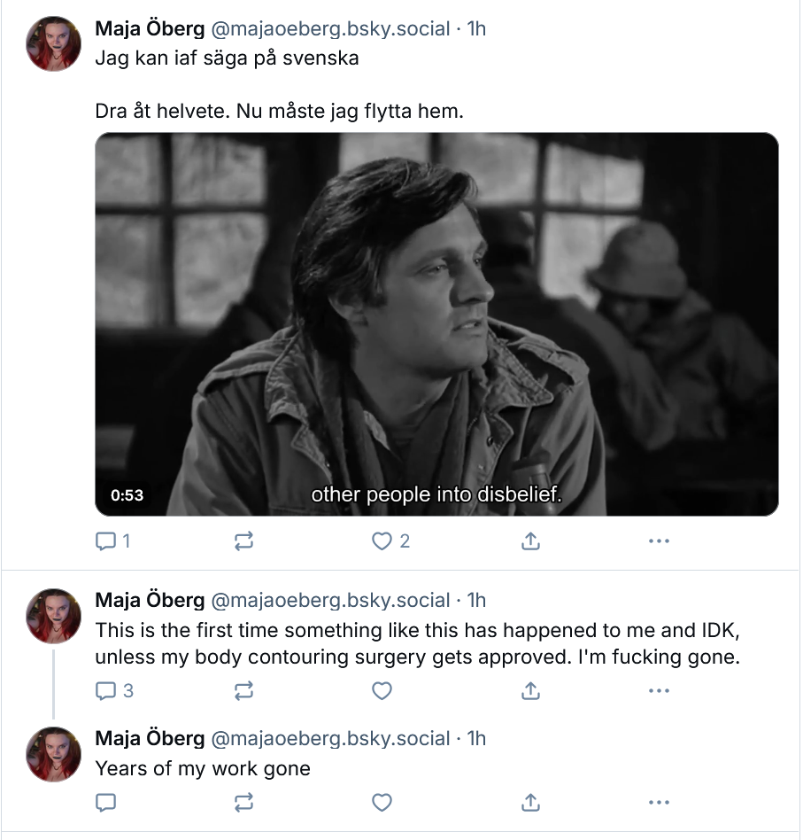Share the video post
Image resolution: width=803 pixels, height=840 pixels.
pyautogui.click(x=530, y=541)
